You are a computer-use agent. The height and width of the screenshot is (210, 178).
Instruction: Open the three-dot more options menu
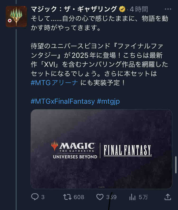(168, 9)
